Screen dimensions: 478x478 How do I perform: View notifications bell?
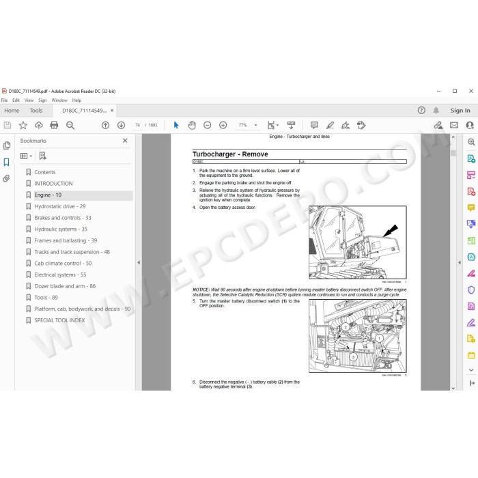tap(436, 111)
